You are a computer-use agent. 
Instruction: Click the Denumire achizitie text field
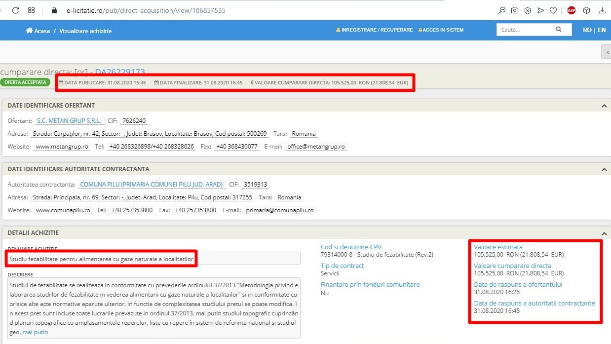coord(154,258)
